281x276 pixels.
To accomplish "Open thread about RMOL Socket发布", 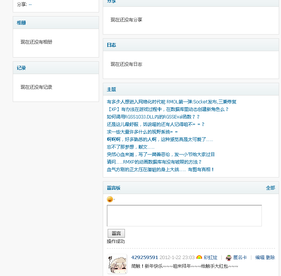I will coord(171,102).
